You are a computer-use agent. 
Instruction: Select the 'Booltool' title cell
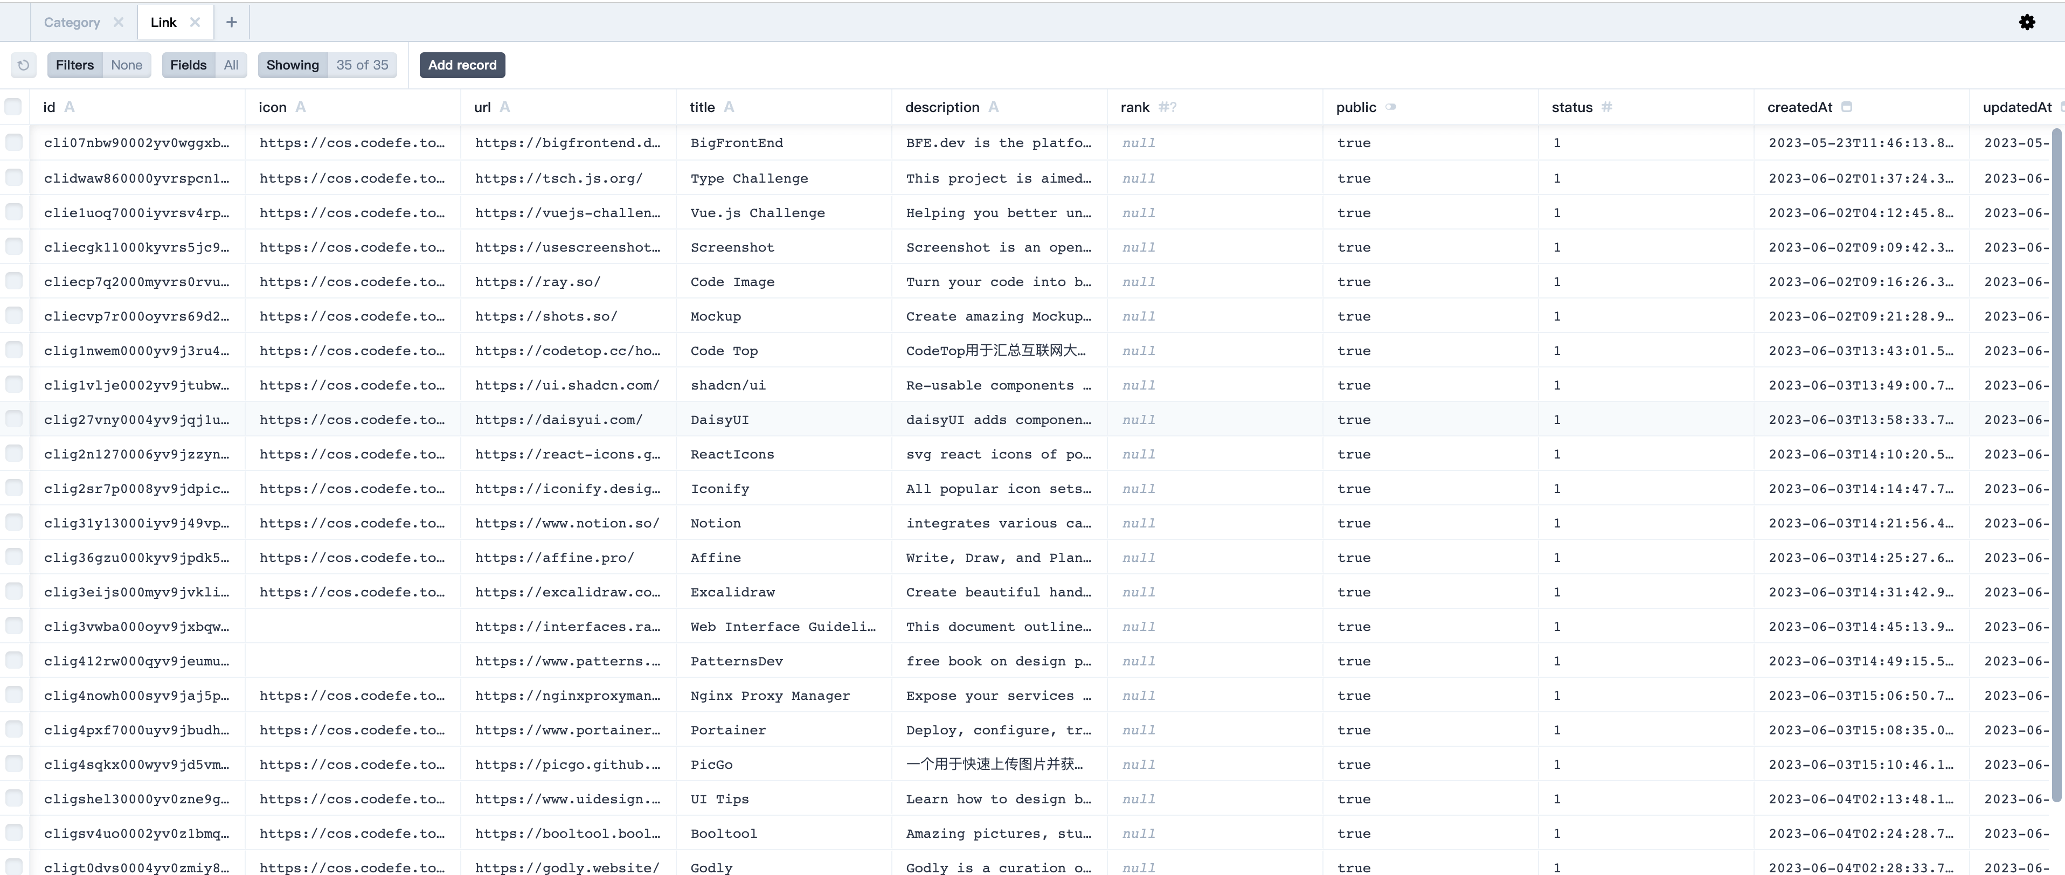click(x=784, y=832)
